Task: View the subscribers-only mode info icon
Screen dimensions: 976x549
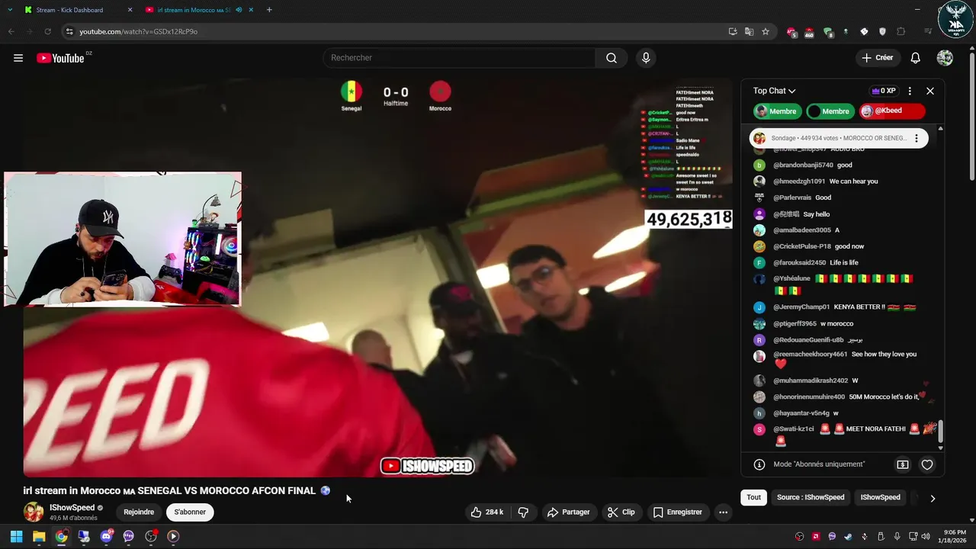Action: click(759, 464)
